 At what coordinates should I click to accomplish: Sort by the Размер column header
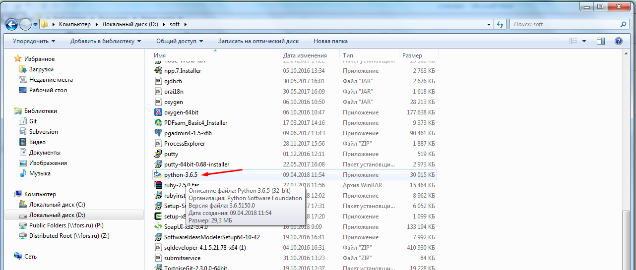pyautogui.click(x=418, y=55)
